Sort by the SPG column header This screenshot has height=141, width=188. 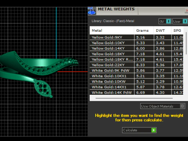point(177,31)
